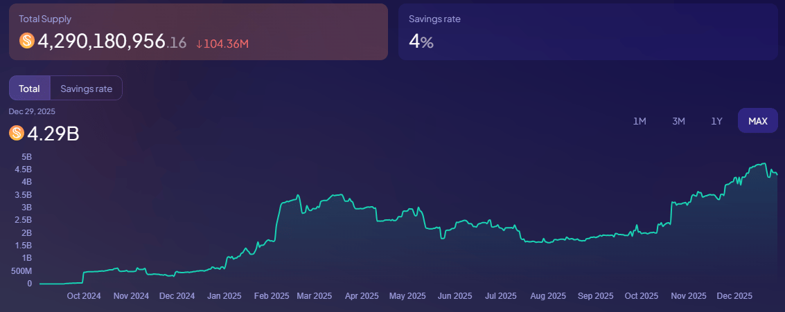Viewport: 785px width, 312px height.
Task: Set chart range to 1Y
Action: (716, 121)
